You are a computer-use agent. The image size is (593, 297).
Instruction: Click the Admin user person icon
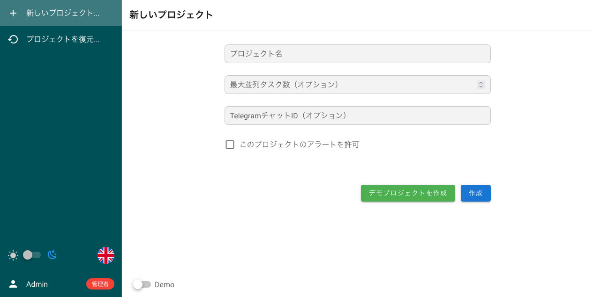coord(13,284)
